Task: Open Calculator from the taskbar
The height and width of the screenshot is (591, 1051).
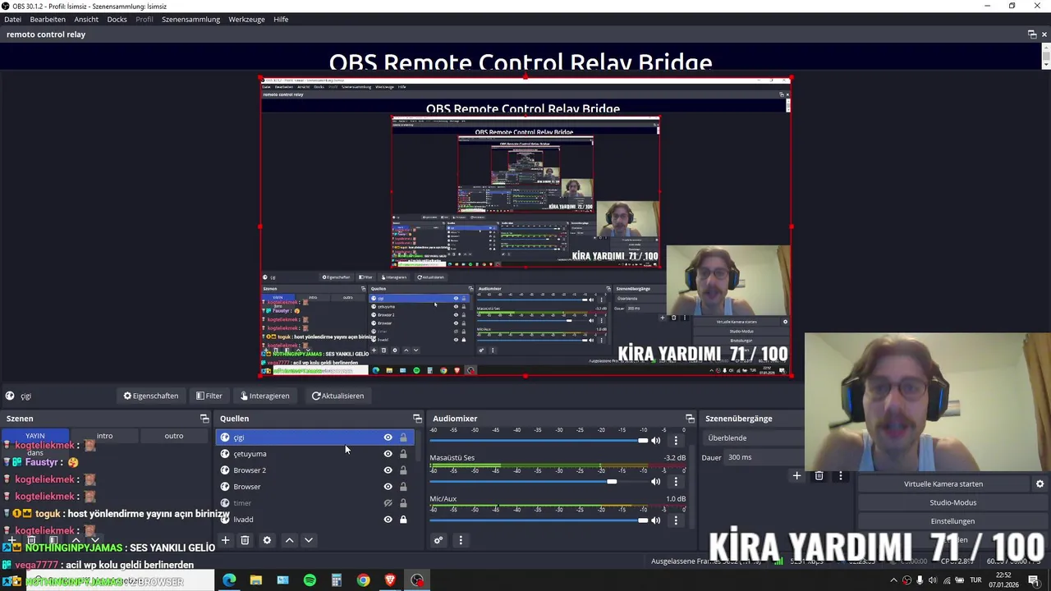Action: click(x=337, y=580)
